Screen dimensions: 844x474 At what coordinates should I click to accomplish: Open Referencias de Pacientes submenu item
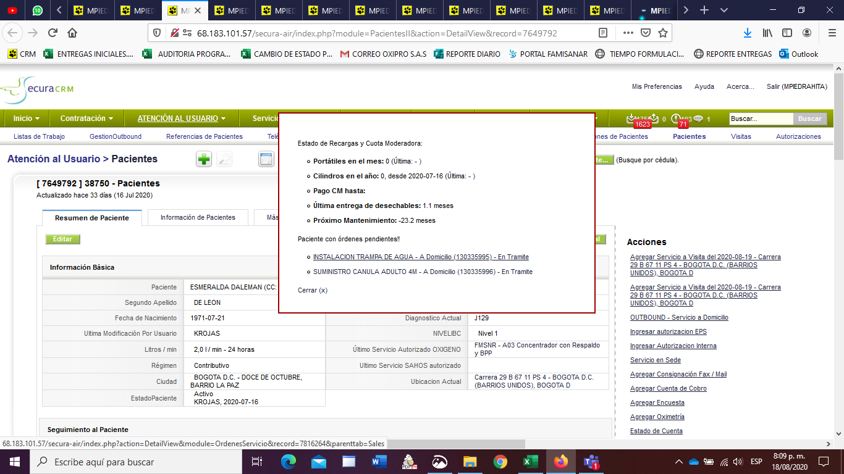pos(205,136)
